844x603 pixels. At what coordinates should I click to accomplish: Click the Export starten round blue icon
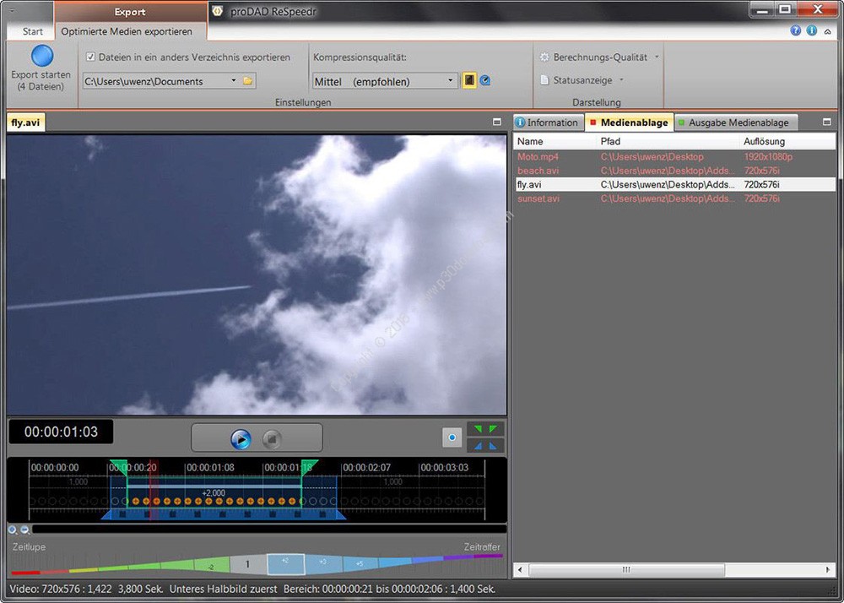41,57
